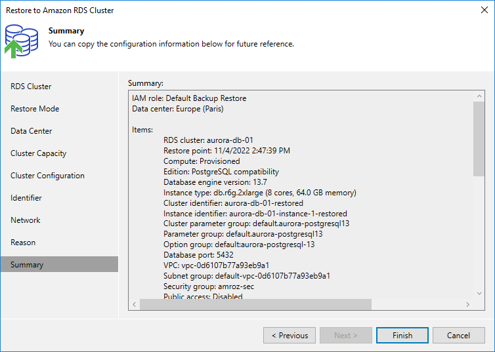This screenshot has height=352, width=495.
Task: Cancel the restore wizard
Action: pyautogui.click(x=458, y=336)
